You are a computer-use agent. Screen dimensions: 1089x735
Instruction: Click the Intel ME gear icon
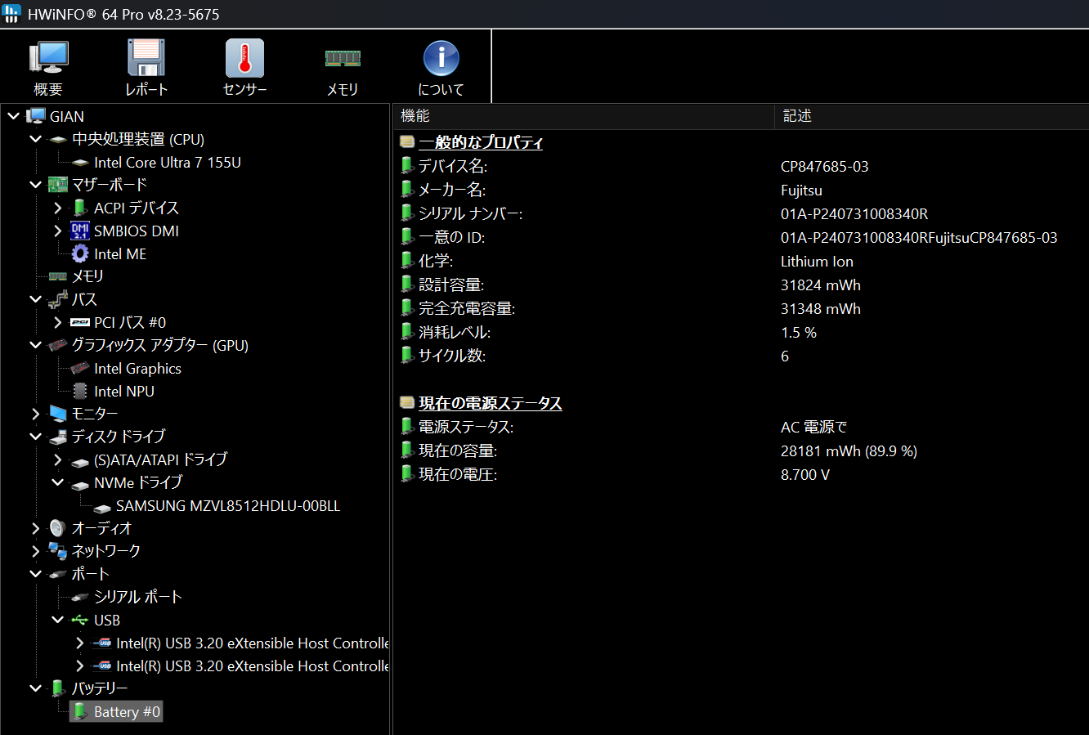80,253
